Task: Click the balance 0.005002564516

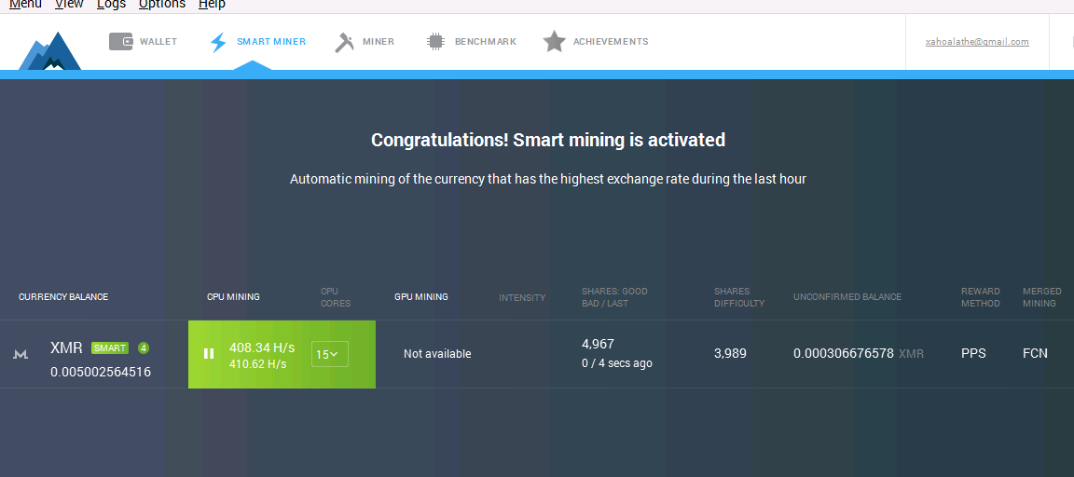Action: coord(101,373)
